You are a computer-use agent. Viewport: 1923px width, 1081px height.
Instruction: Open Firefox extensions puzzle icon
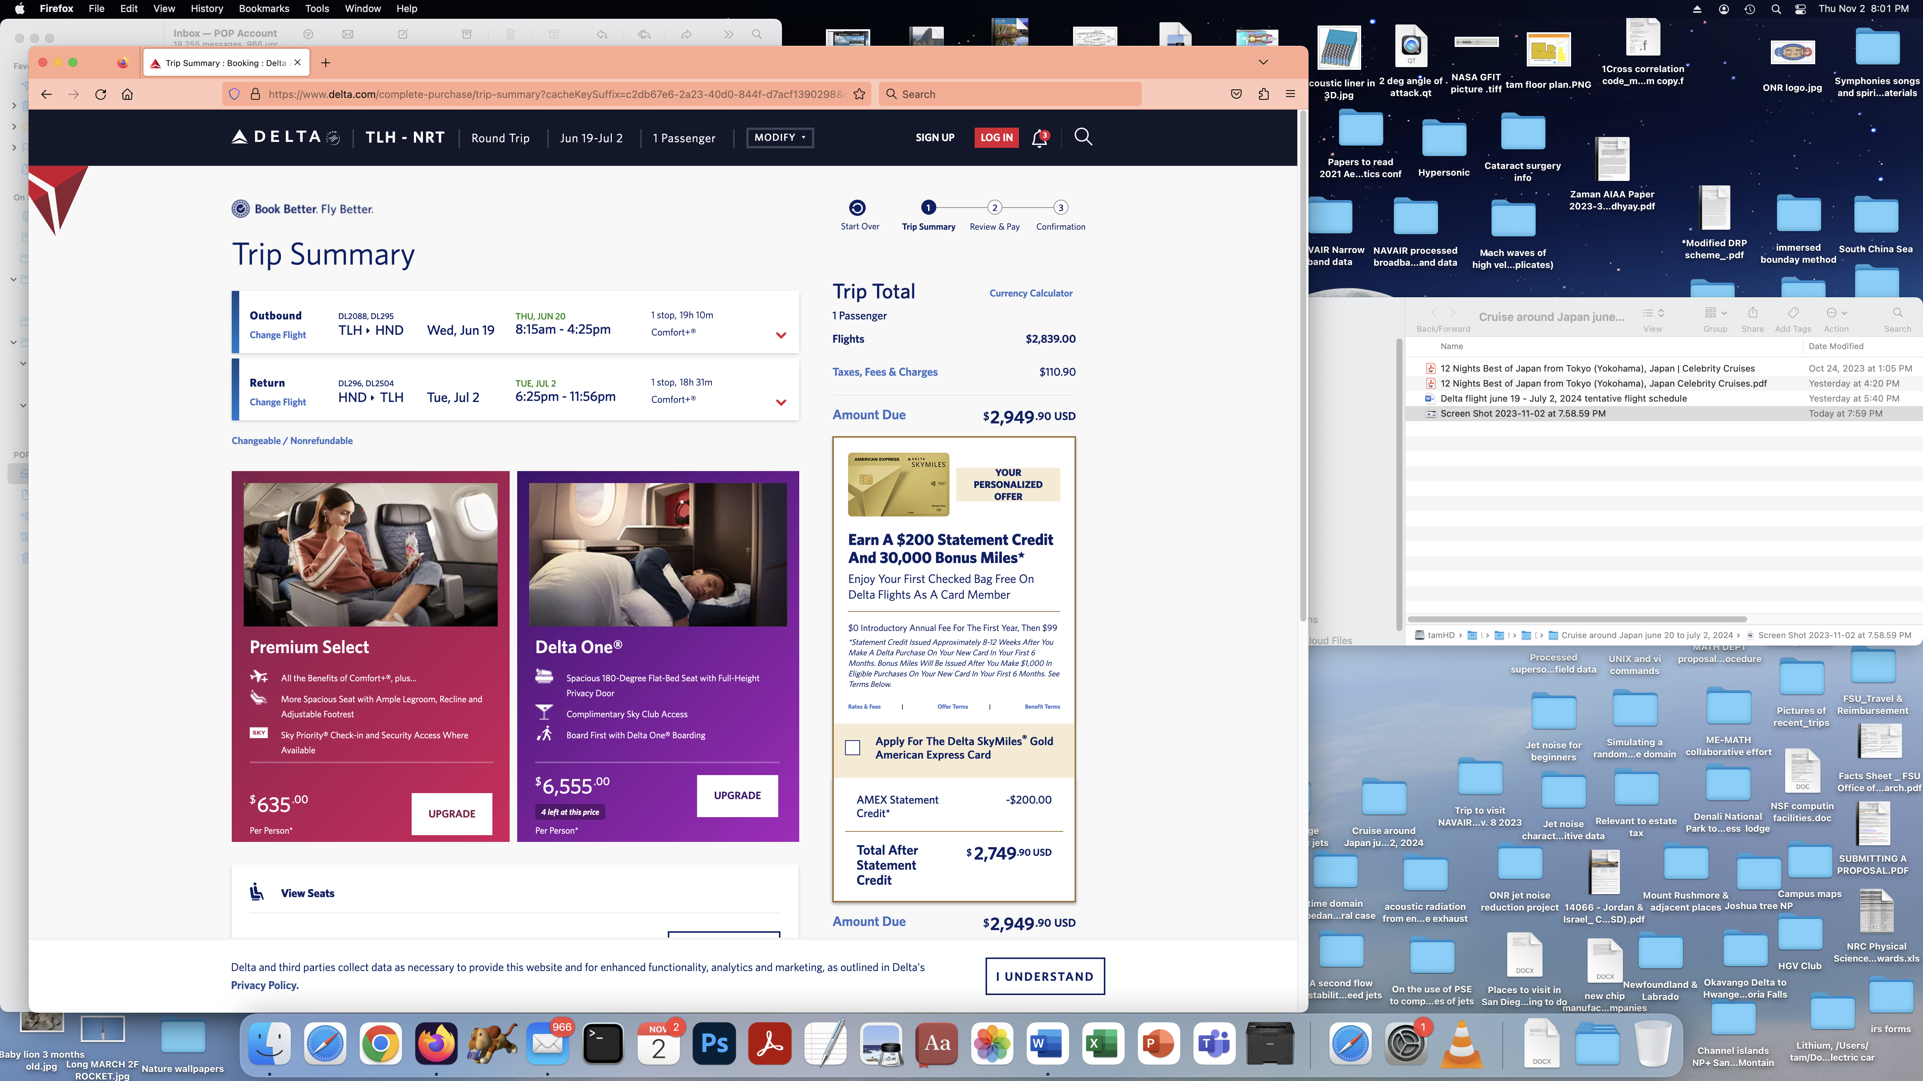[1263, 94]
